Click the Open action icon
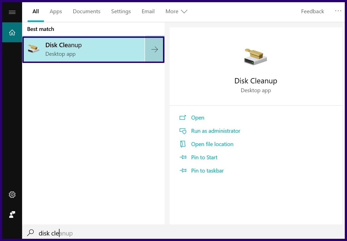The image size is (347, 241). pyautogui.click(x=183, y=118)
